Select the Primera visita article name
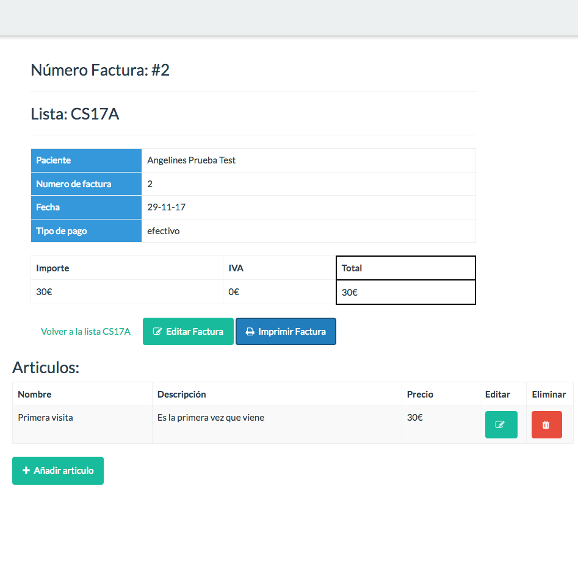Viewport: 578px width, 575px height. (45, 417)
